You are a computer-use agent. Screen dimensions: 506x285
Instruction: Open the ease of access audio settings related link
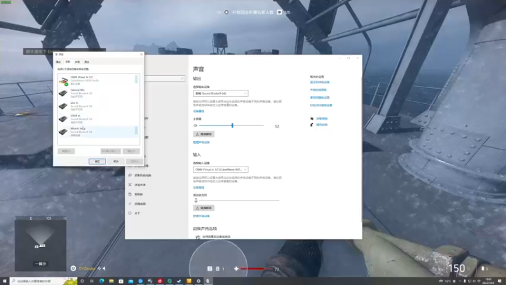pyautogui.click(x=321, y=105)
